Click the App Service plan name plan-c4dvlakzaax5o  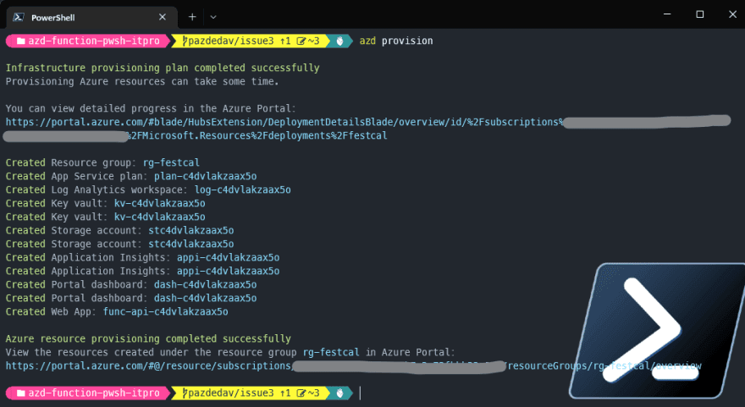[x=205, y=176]
